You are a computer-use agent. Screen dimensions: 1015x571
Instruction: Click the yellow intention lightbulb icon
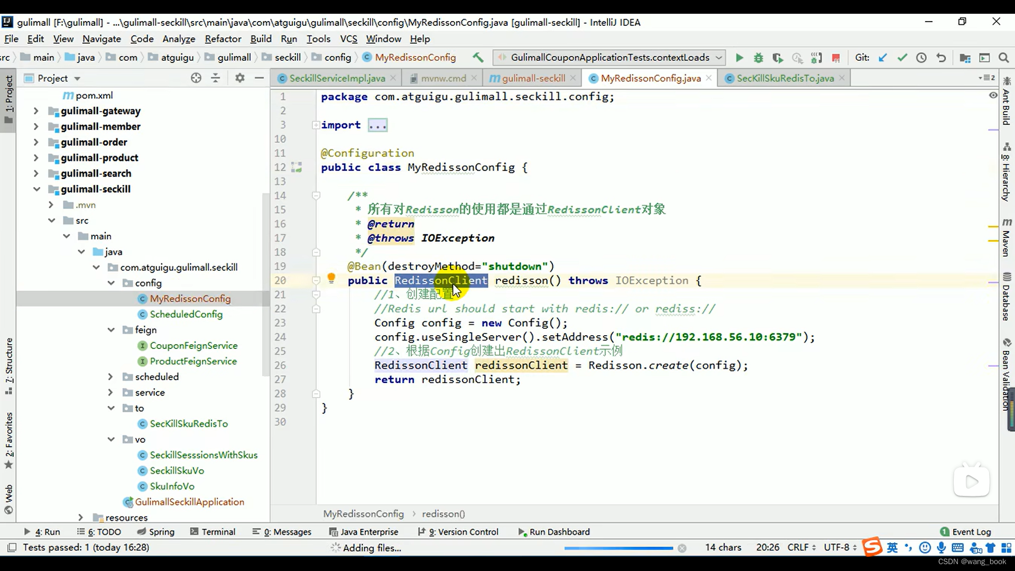[331, 278]
